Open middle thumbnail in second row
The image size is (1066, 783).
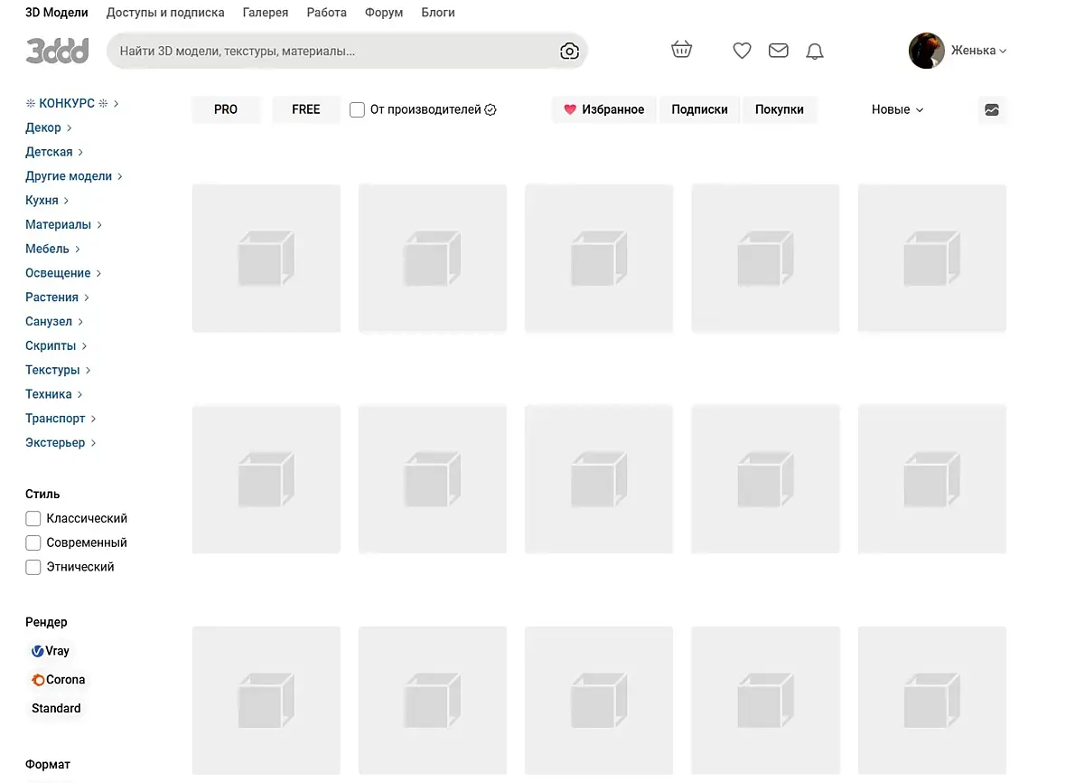point(599,479)
